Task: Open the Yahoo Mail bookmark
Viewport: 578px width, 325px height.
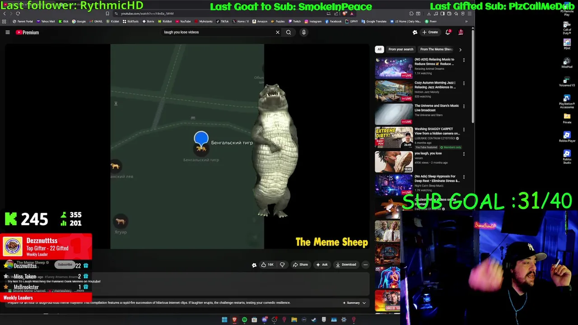Action: 46,21
